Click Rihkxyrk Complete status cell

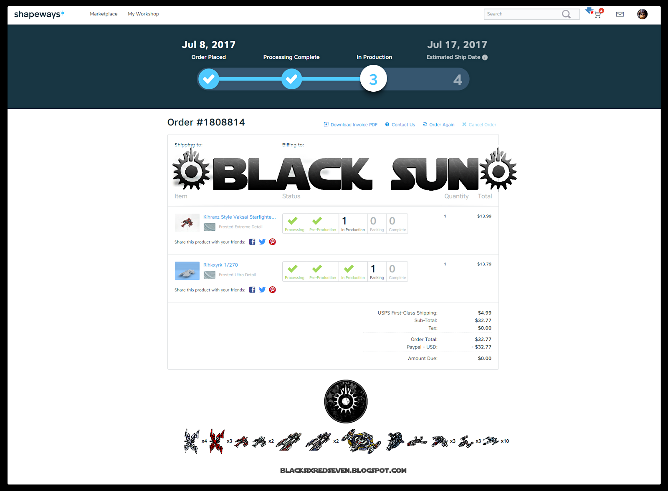397,272
